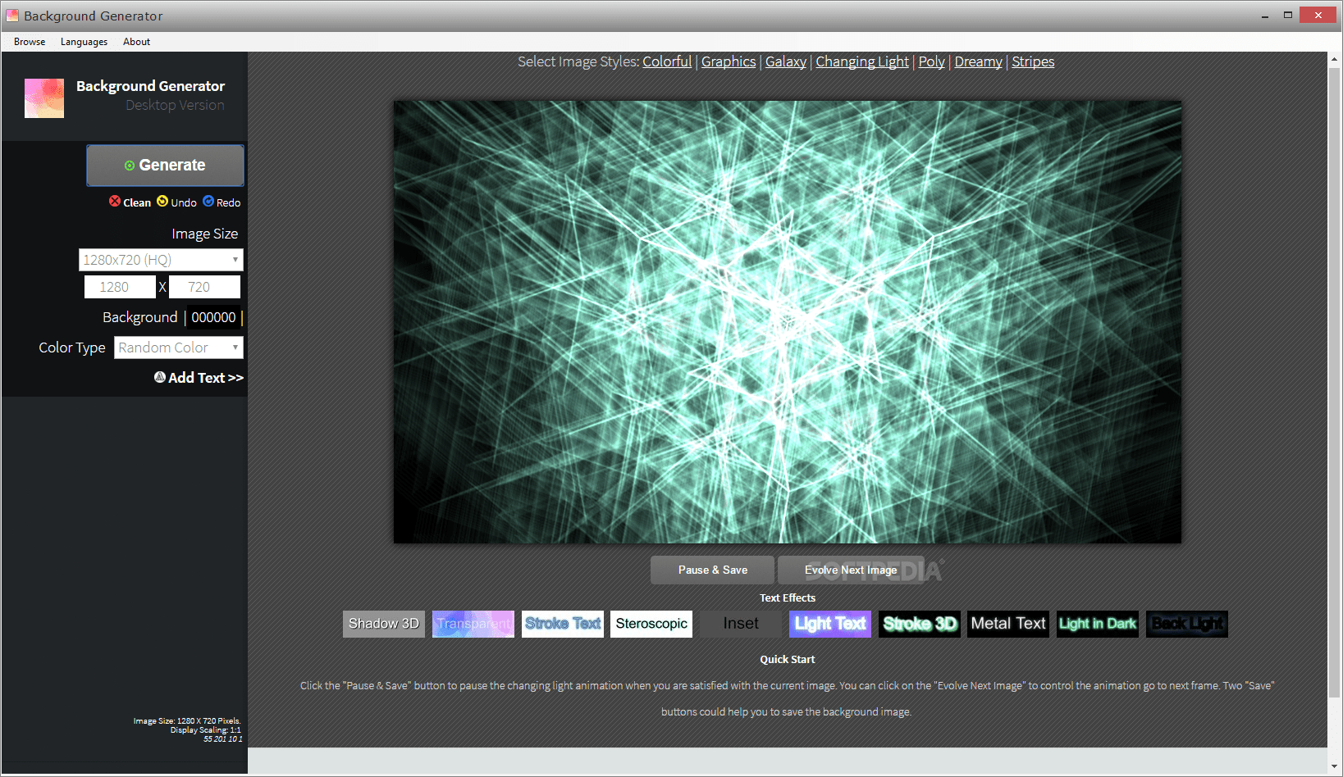
Task: Select the Poly image style
Action: [931, 61]
